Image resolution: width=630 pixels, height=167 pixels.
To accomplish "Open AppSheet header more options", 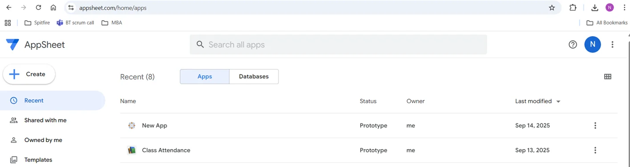I will click(x=613, y=44).
